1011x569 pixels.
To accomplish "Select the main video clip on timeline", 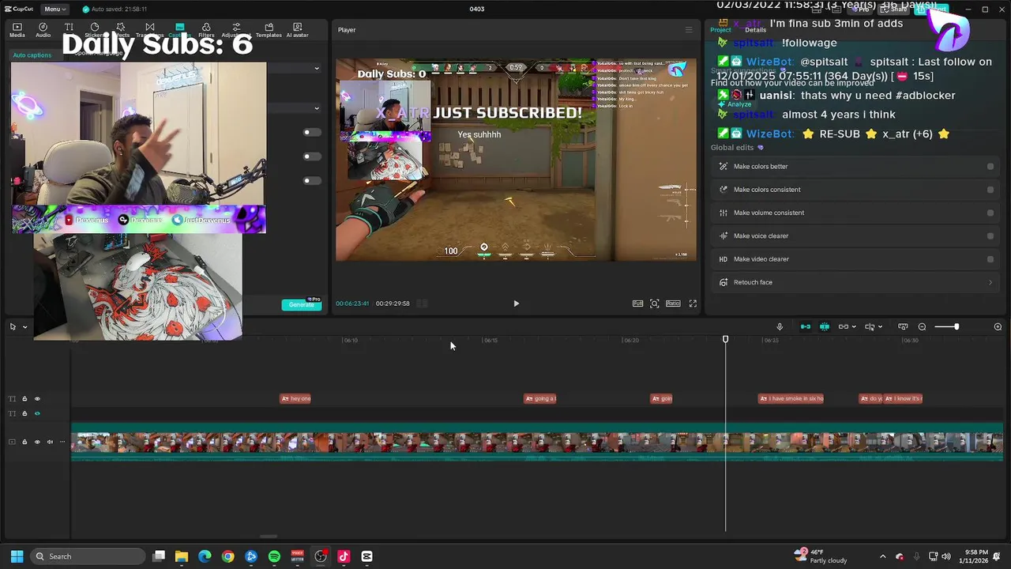I will coord(537,443).
